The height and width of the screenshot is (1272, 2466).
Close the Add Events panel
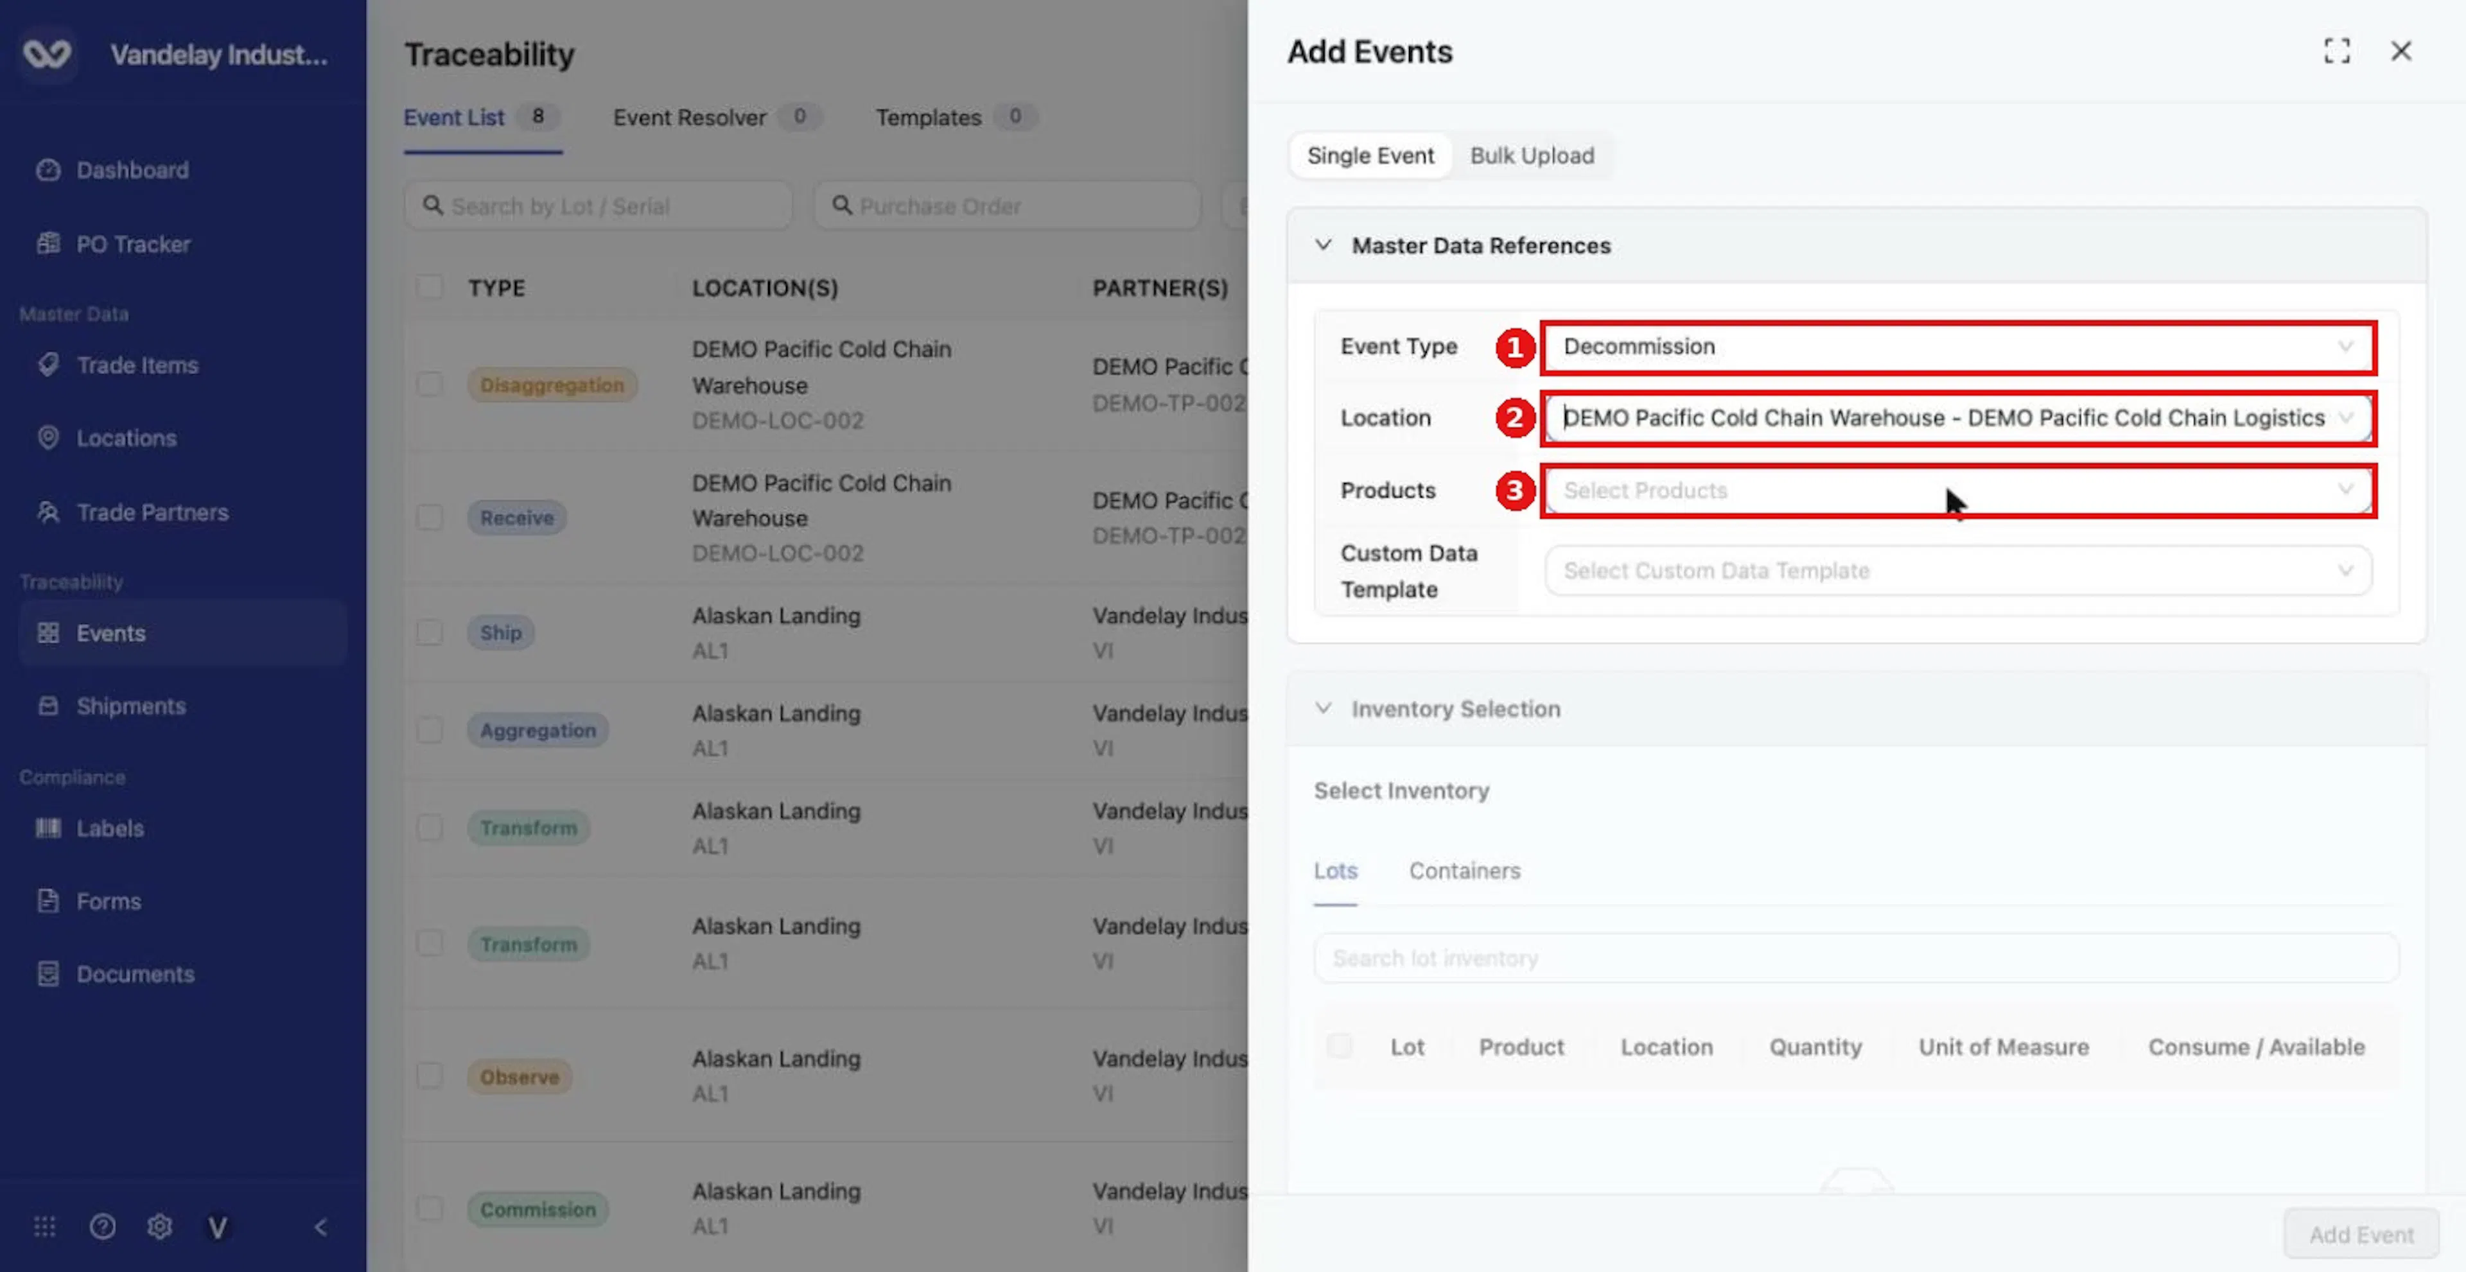2401,51
